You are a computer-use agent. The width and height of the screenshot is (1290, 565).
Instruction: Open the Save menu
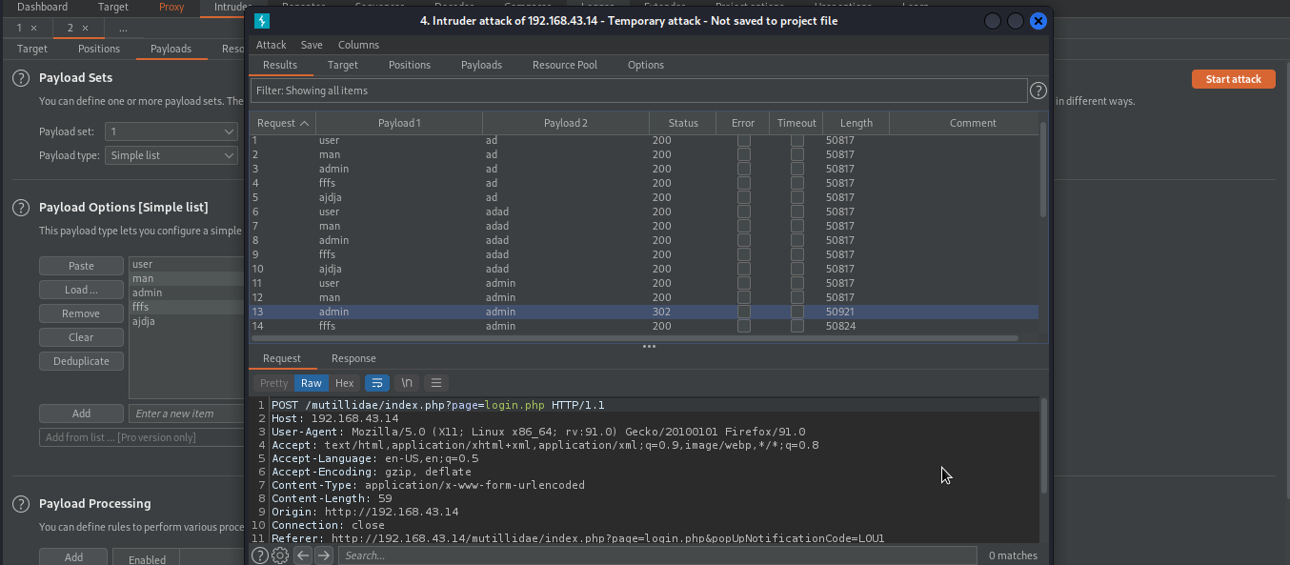click(x=312, y=45)
